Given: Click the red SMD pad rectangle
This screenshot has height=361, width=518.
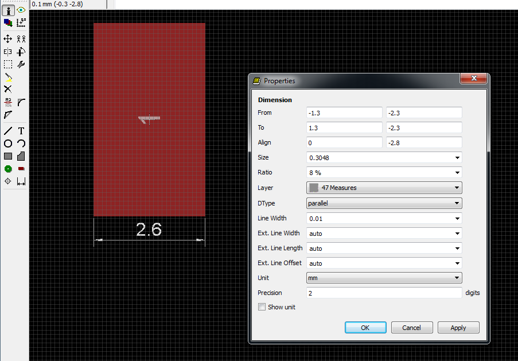Looking at the screenshot, I should pos(149,120).
